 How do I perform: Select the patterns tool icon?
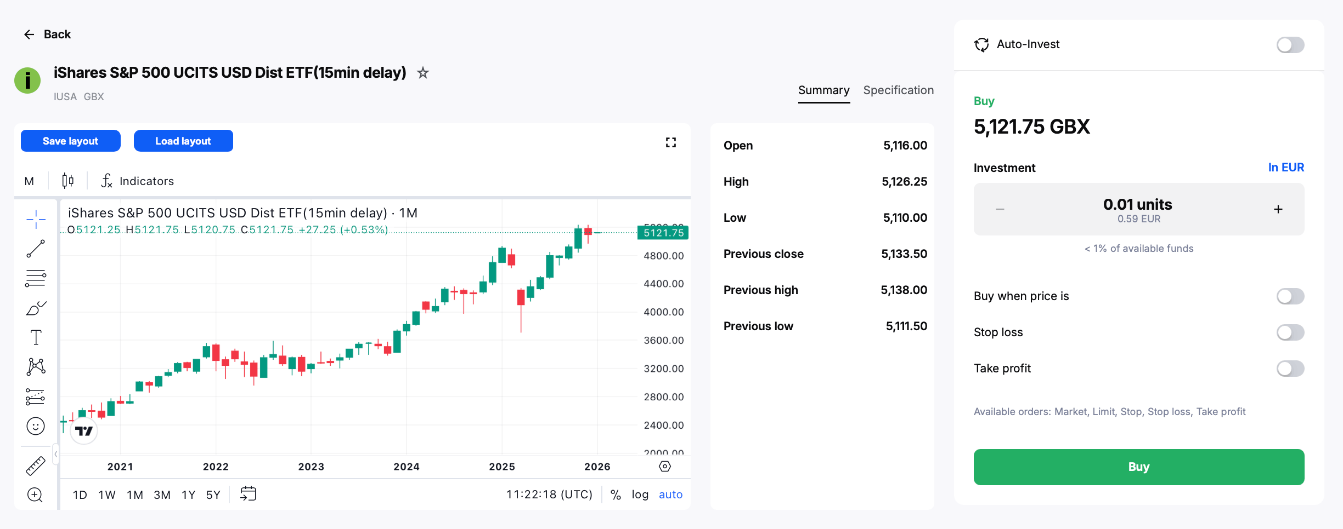click(x=36, y=367)
